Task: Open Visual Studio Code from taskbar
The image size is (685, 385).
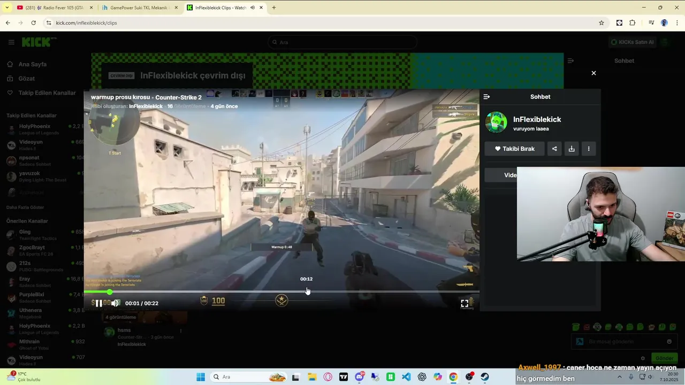Action: click(x=406, y=377)
